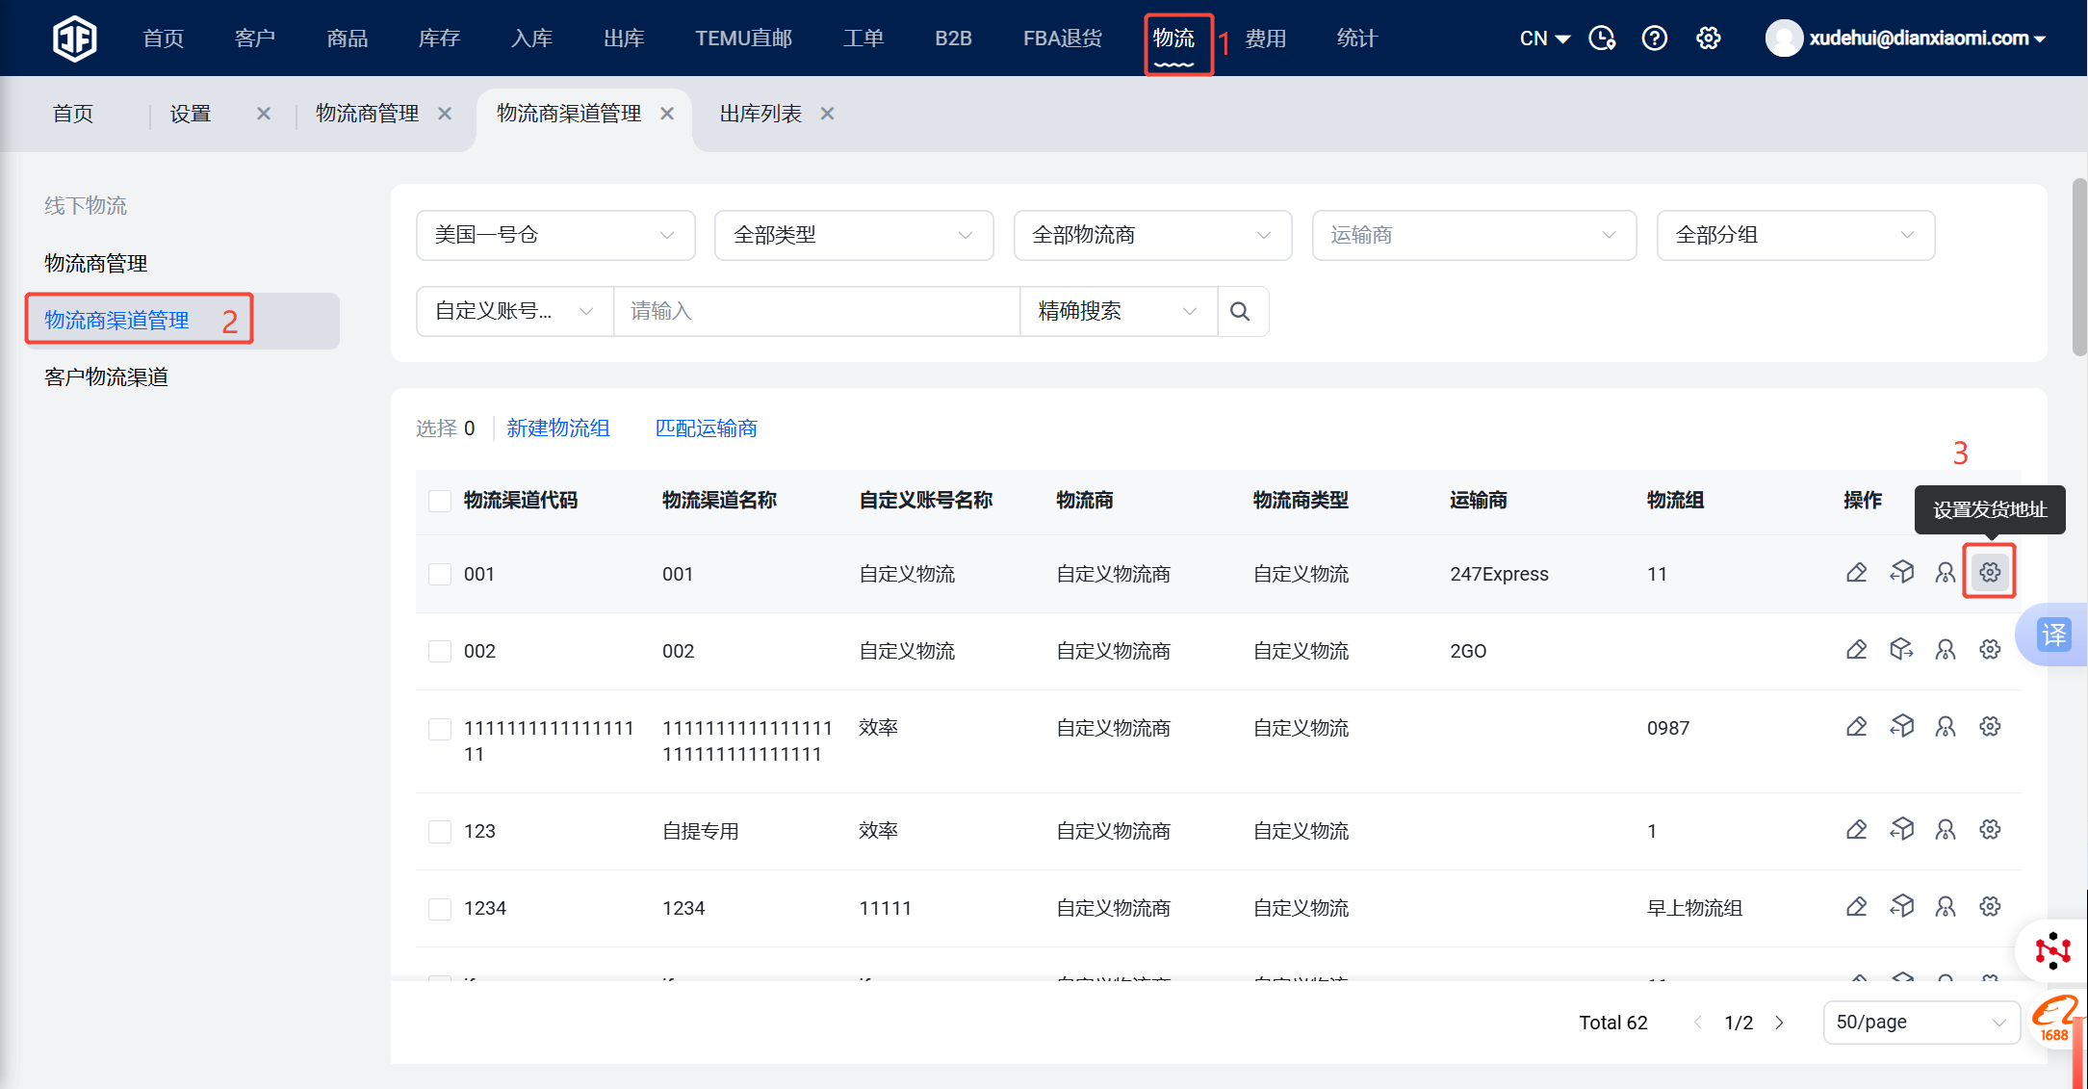The width and height of the screenshot is (2088, 1089).
Task: Open the 50/page size dropdown
Action: click(x=1921, y=1022)
